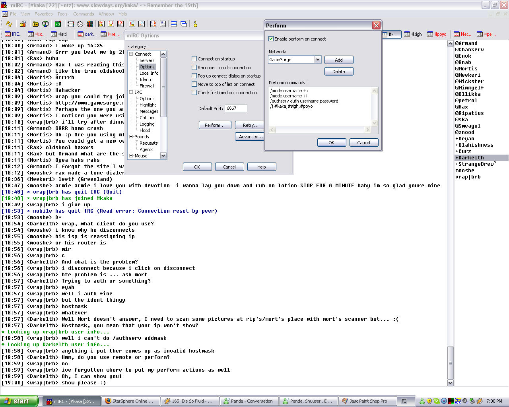This screenshot has height=407, width=509.
Task: Open the Favorites menu
Action: (x=43, y=14)
